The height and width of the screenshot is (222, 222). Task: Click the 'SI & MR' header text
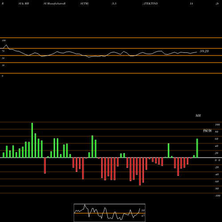[24, 4]
